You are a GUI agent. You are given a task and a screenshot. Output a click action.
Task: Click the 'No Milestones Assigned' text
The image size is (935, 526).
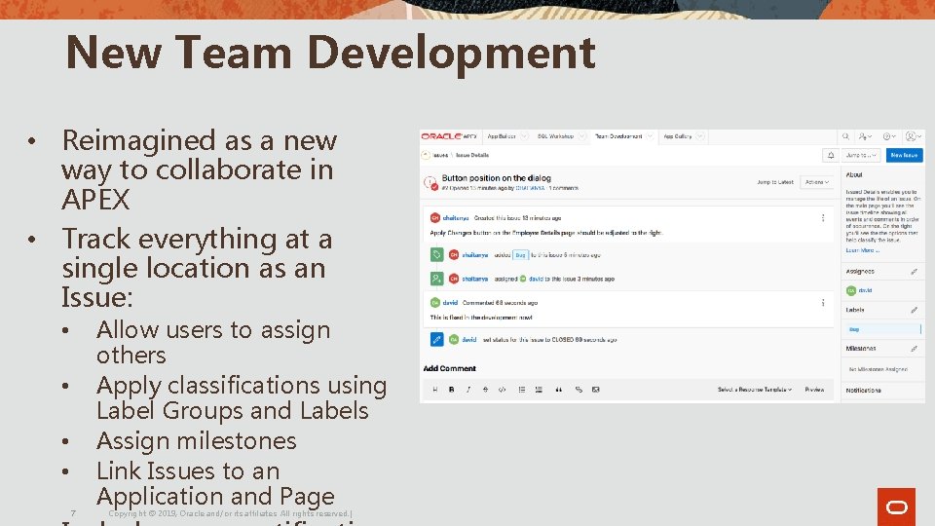click(x=878, y=370)
